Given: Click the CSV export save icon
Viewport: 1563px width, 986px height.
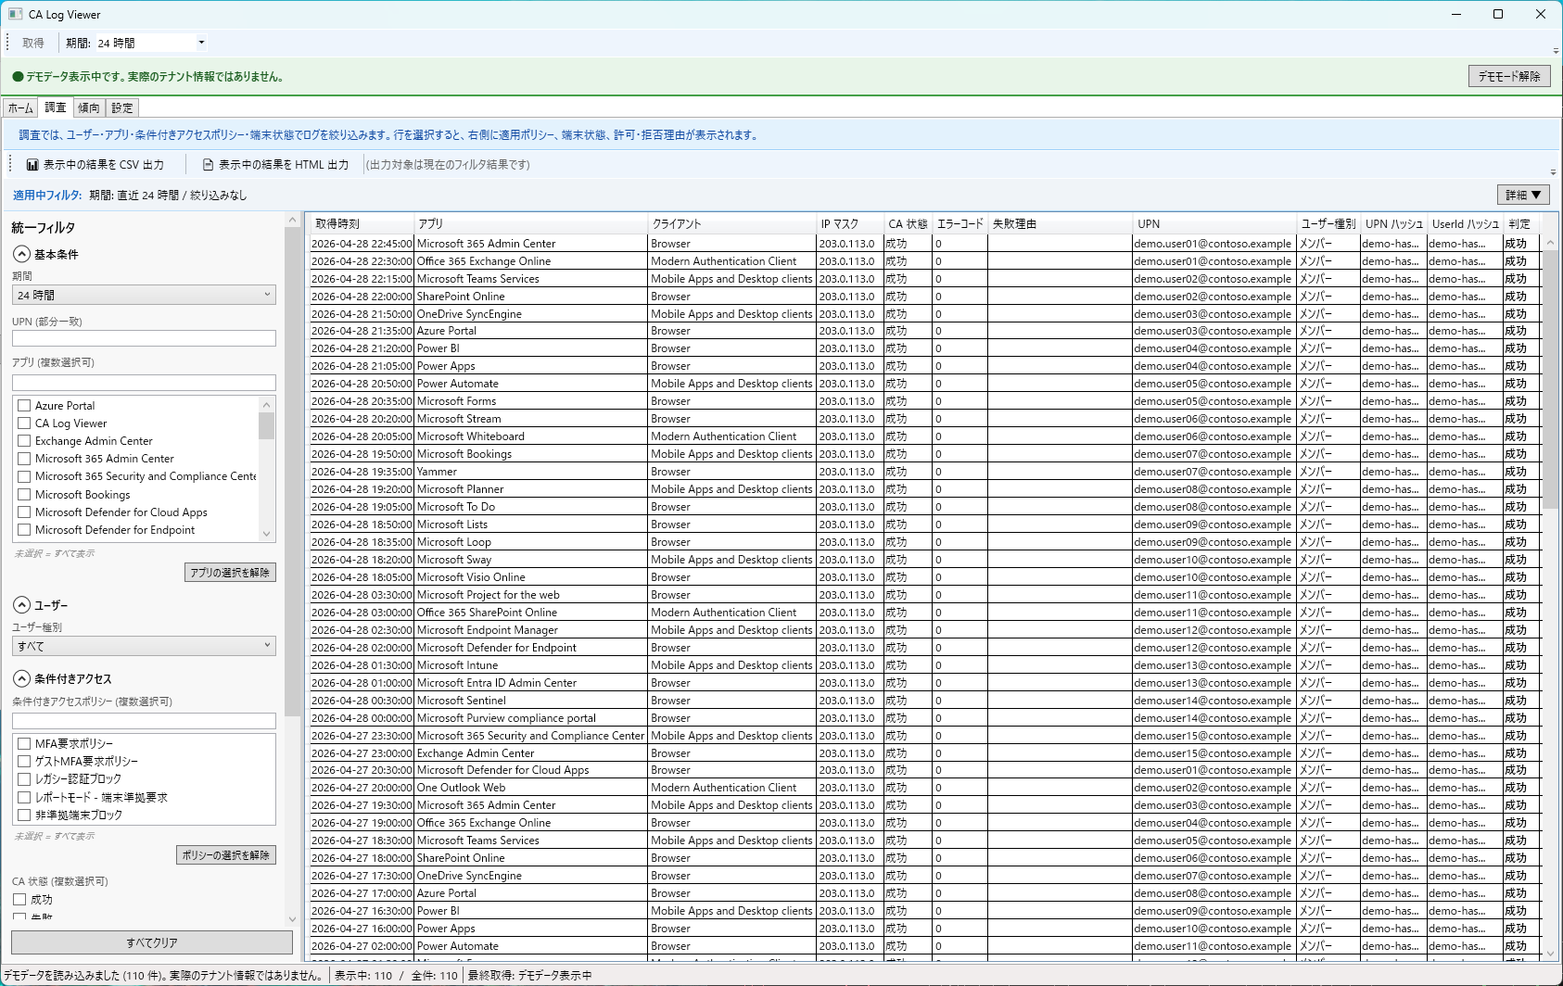Looking at the screenshot, I should coord(32,165).
